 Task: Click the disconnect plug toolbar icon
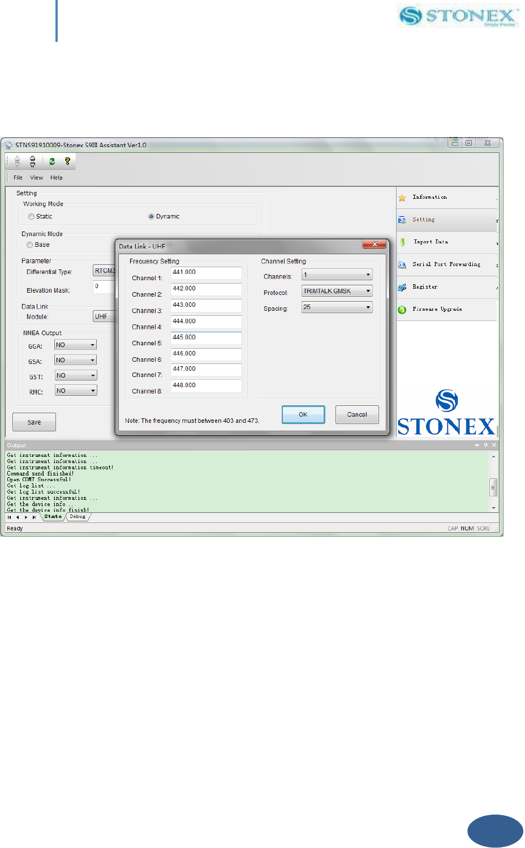pyautogui.click(x=18, y=161)
